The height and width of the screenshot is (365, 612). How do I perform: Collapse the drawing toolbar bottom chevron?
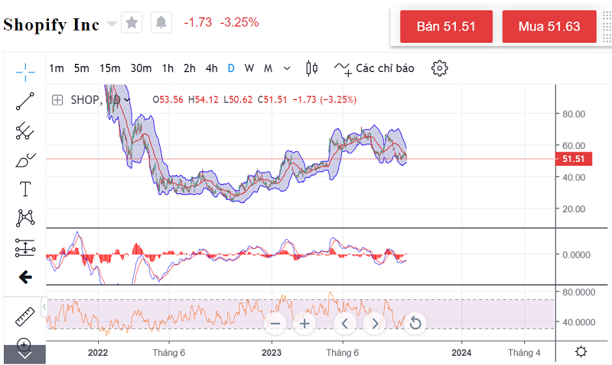tap(25, 354)
